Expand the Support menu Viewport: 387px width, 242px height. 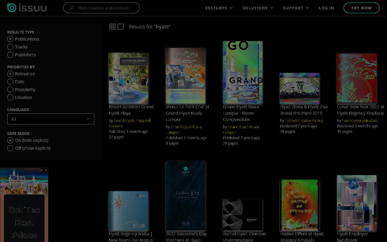click(x=296, y=8)
